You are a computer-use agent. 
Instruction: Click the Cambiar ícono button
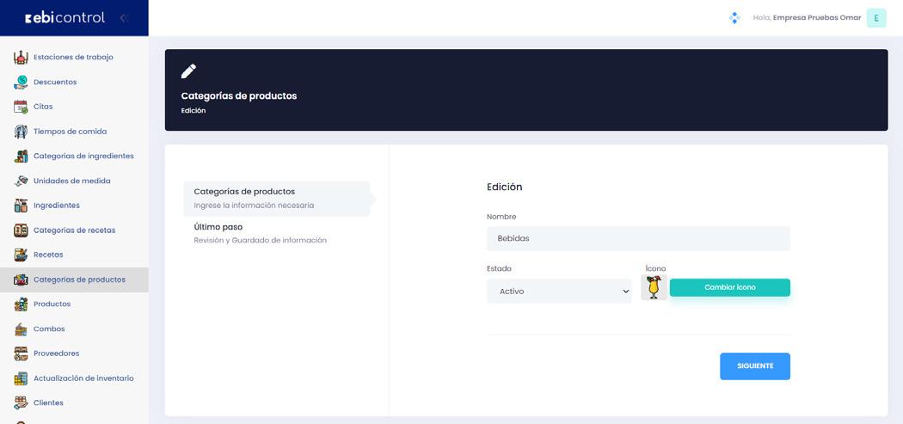pyautogui.click(x=729, y=287)
